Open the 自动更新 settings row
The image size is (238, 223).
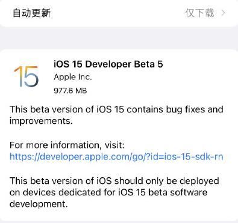coord(119,13)
